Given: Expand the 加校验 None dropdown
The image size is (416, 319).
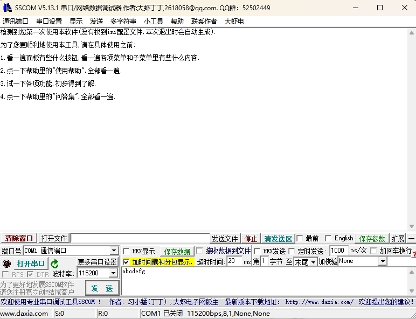Looking at the screenshot, I should click(x=382, y=261).
